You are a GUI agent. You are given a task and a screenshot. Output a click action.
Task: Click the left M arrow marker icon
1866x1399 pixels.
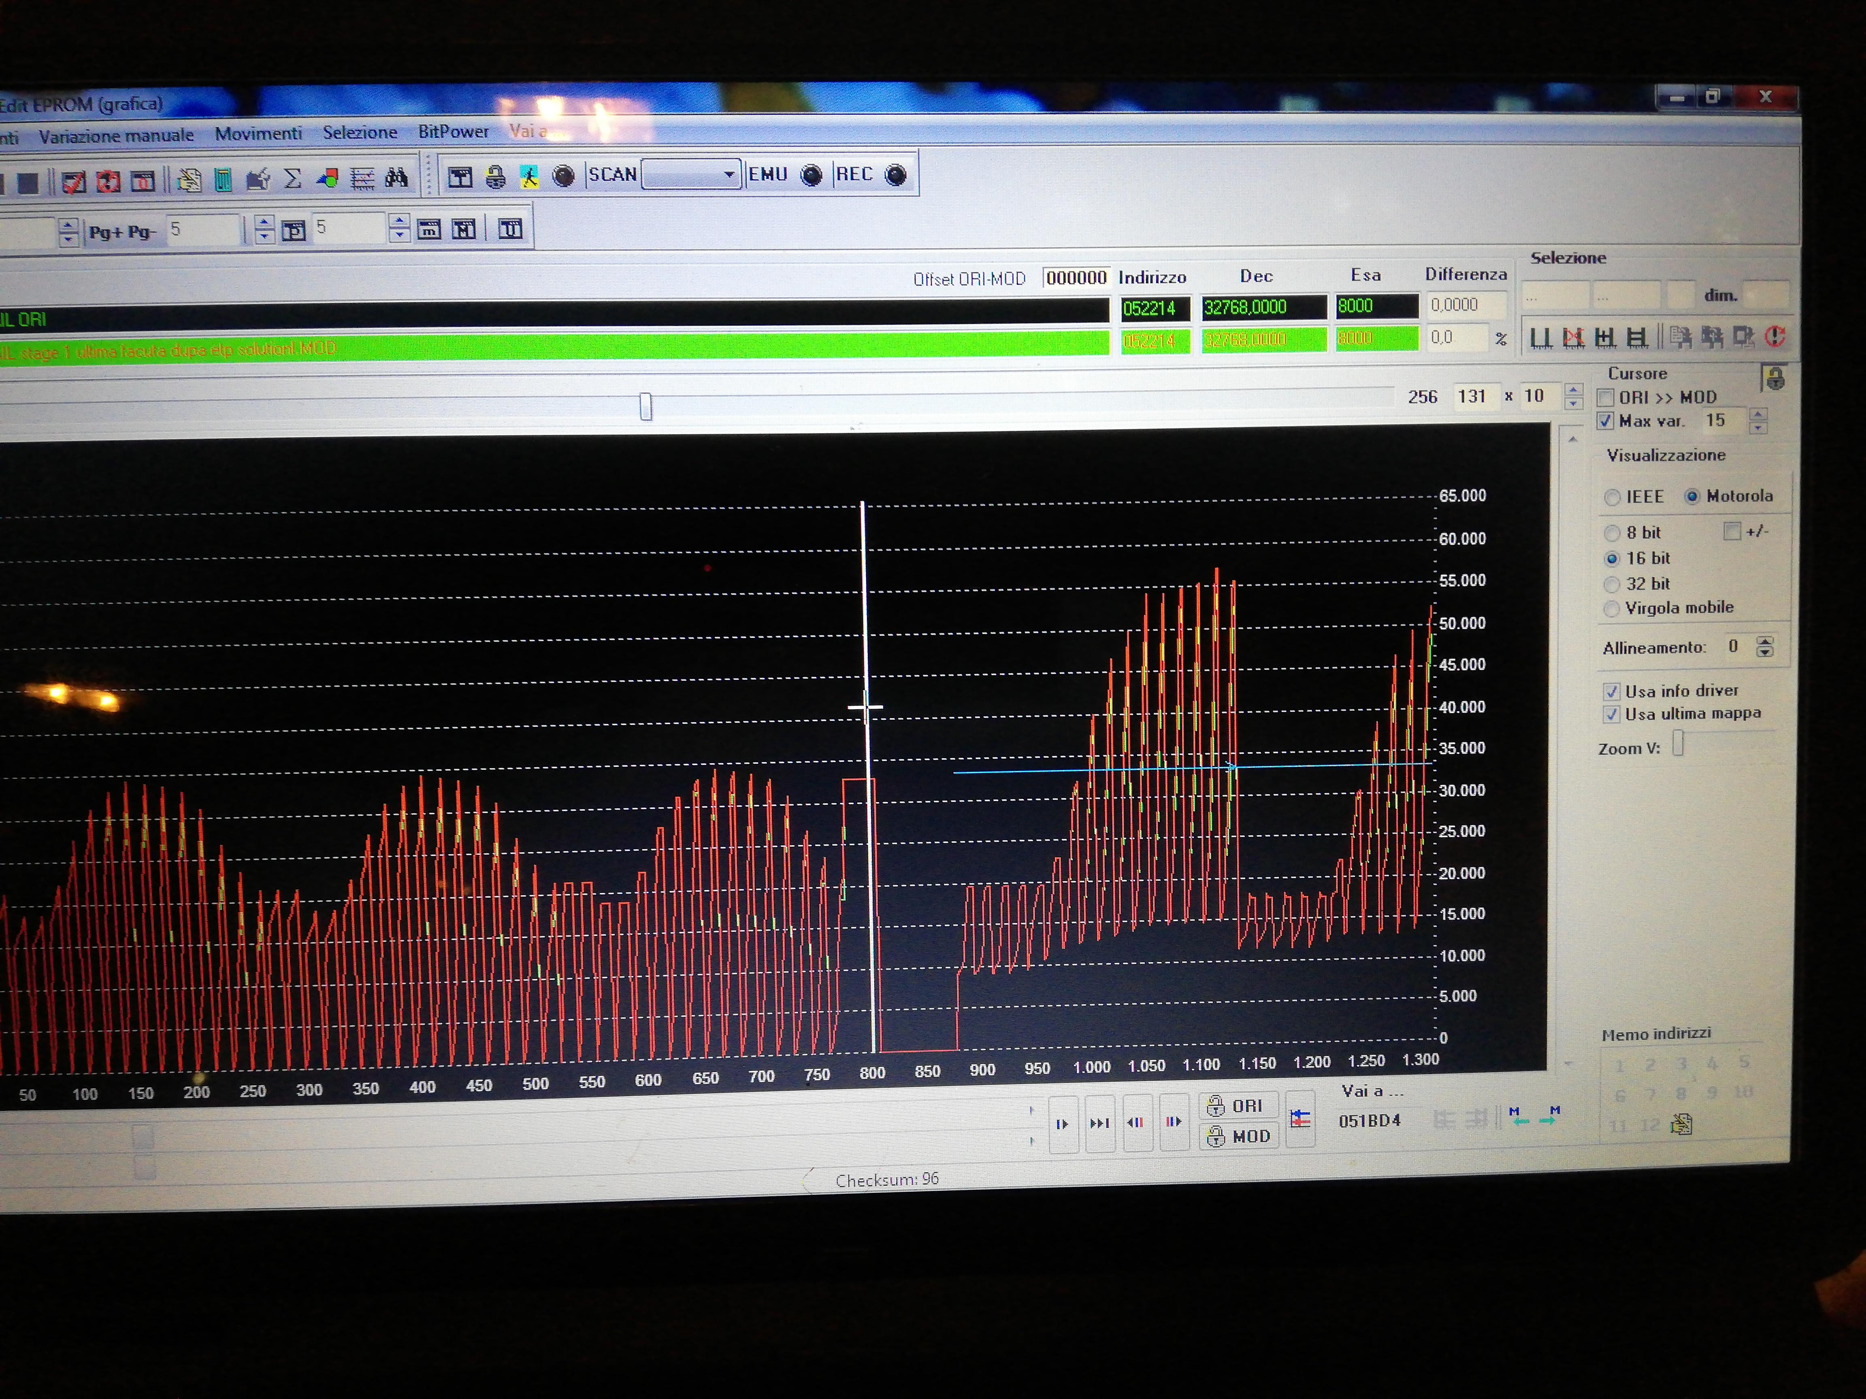pos(1519,1116)
